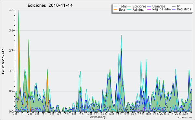Click the CC BY-SA 3.0 license text
The height and width of the screenshot is (120, 195).
[185, 117]
